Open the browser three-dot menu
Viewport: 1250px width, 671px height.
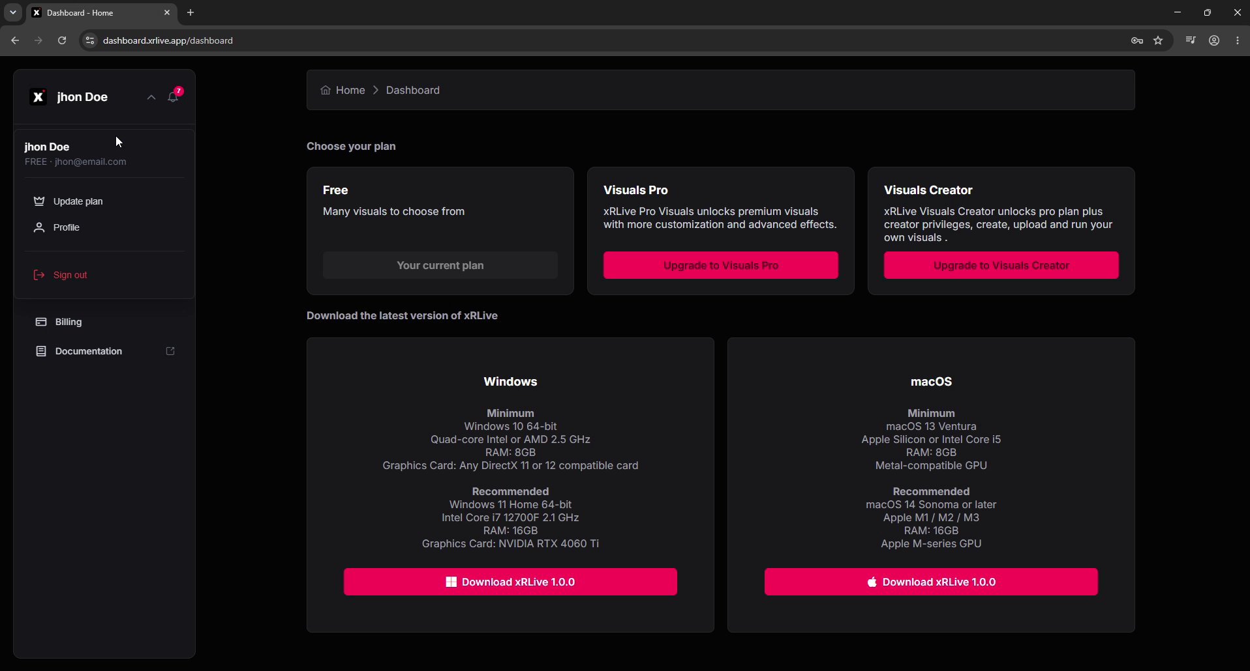[1238, 40]
